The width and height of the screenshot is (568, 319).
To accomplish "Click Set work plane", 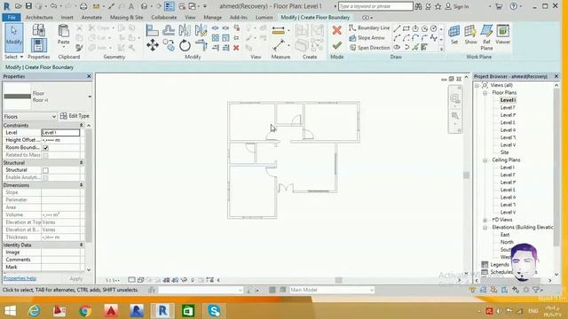I will click(454, 35).
